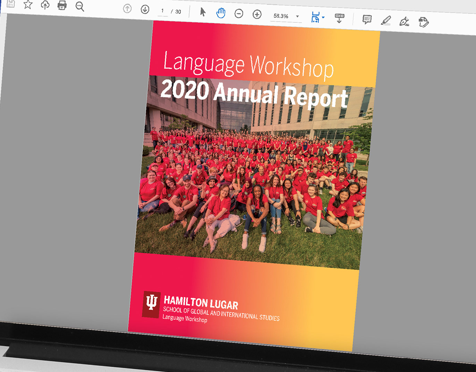Print the document with the printer icon
Image resolution: width=476 pixels, height=372 pixels.
pos(62,6)
